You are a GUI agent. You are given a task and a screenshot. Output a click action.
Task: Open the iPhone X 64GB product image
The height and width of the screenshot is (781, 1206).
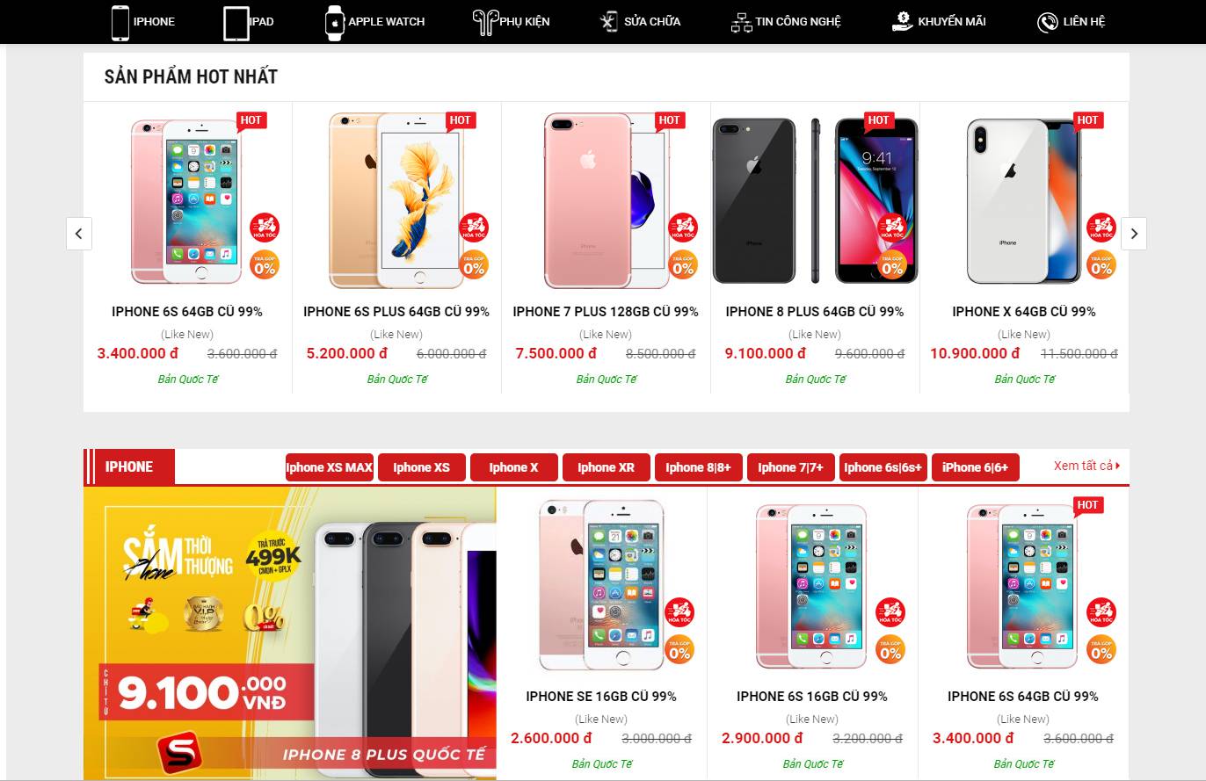[x=1024, y=200]
